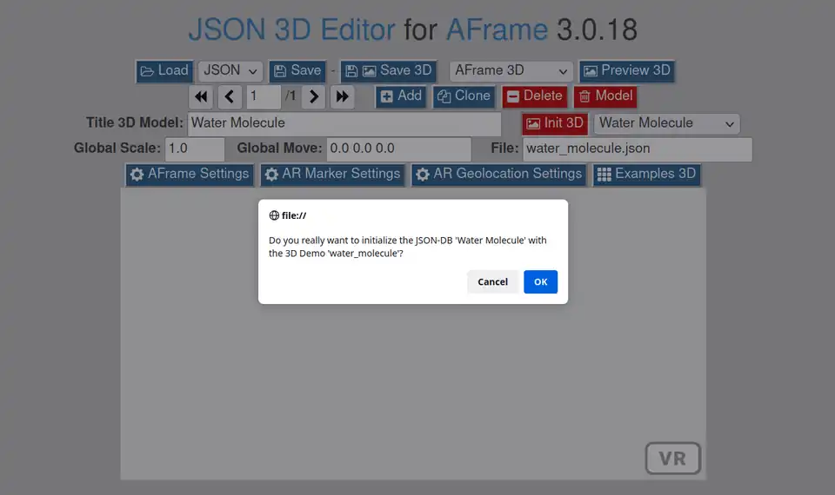Viewport: 835px width, 495px height.
Task: Click the Global Move field
Action: (x=399, y=148)
